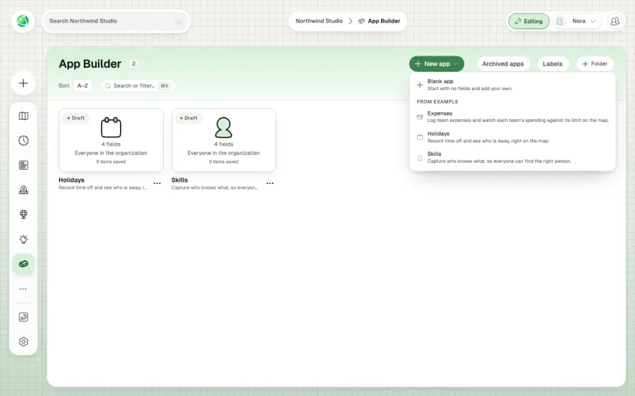
Task: Change the A–Z sort order
Action: (x=83, y=86)
